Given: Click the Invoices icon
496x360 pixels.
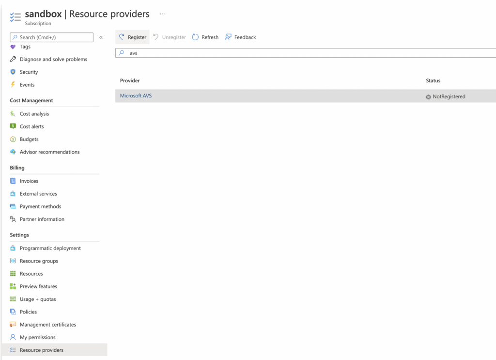Looking at the screenshot, I should coord(13,181).
